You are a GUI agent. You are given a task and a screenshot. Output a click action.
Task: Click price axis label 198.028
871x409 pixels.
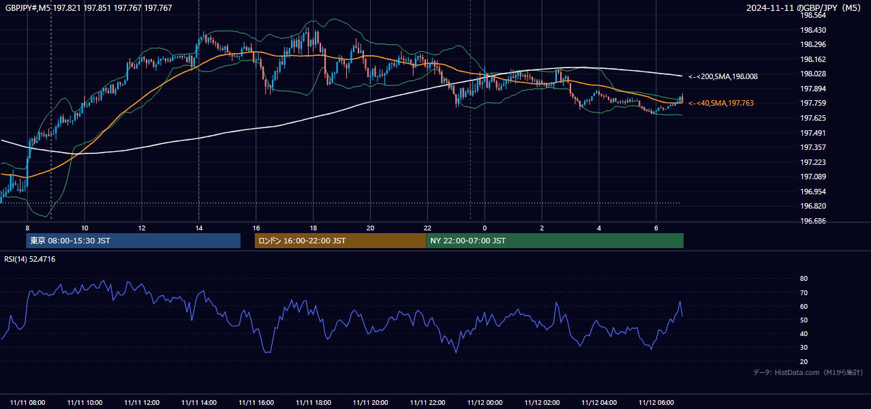tap(813, 74)
